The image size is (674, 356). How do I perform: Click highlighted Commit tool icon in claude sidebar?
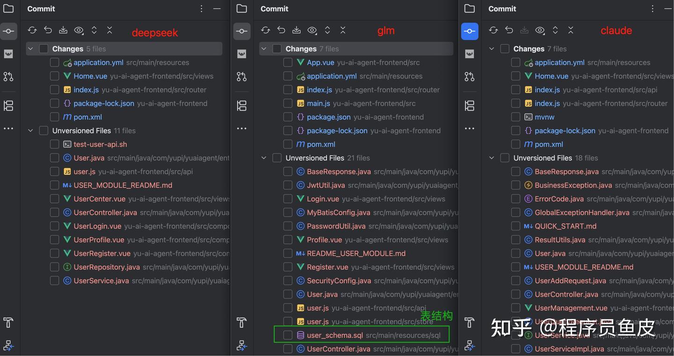[x=469, y=31]
